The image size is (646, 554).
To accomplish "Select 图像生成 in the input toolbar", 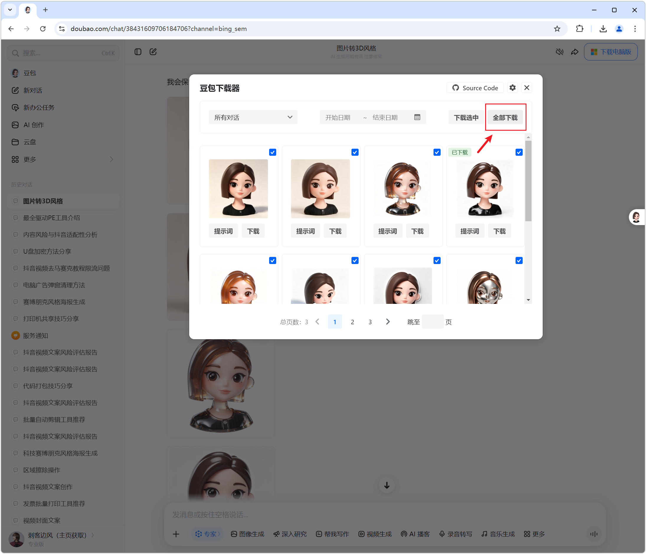I will pos(248,534).
